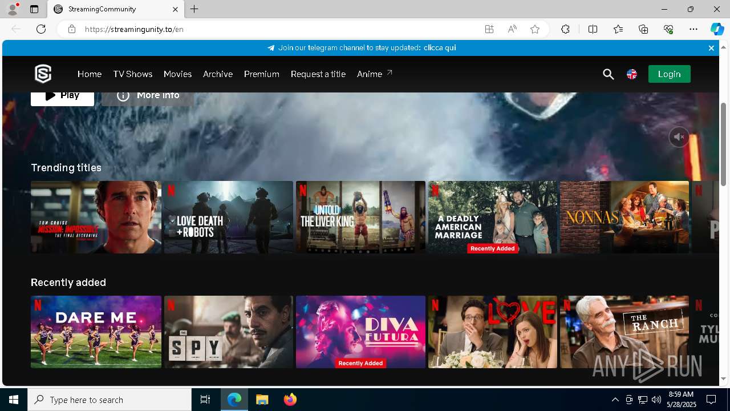Close the telegram banner
The width and height of the screenshot is (730, 411).
tap(711, 48)
